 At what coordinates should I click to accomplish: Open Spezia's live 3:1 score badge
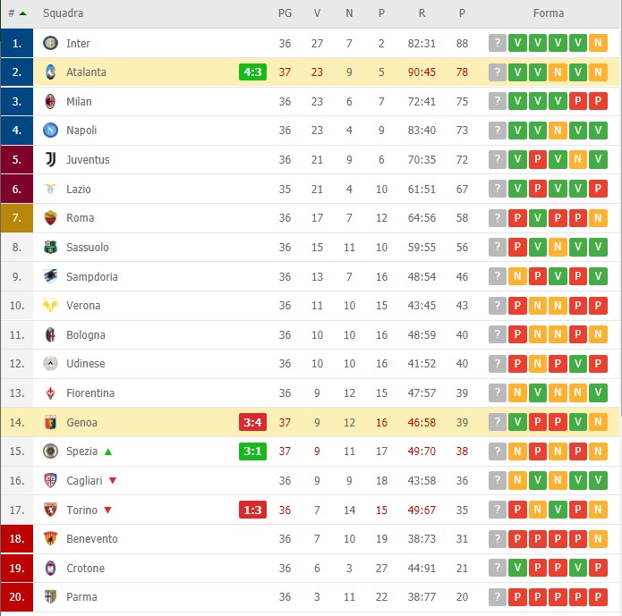tap(252, 451)
